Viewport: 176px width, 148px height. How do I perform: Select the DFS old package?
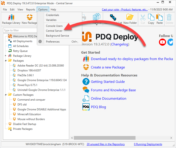point(22,104)
